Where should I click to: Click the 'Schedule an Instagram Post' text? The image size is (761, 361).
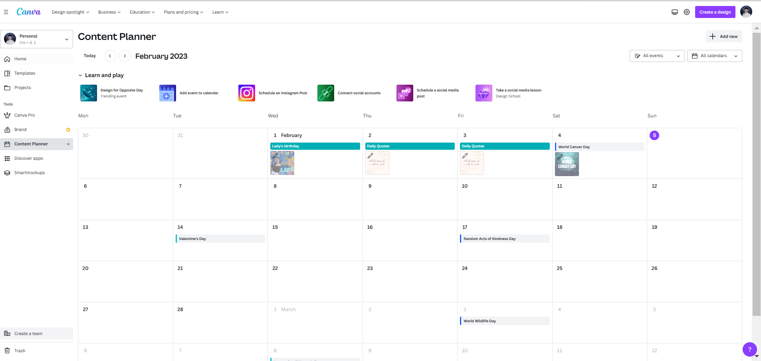283,93
